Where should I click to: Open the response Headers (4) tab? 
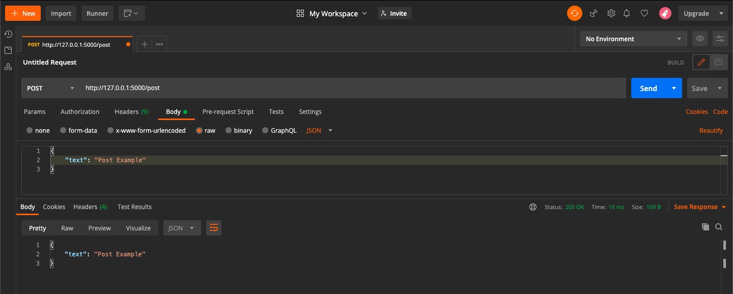click(x=90, y=207)
